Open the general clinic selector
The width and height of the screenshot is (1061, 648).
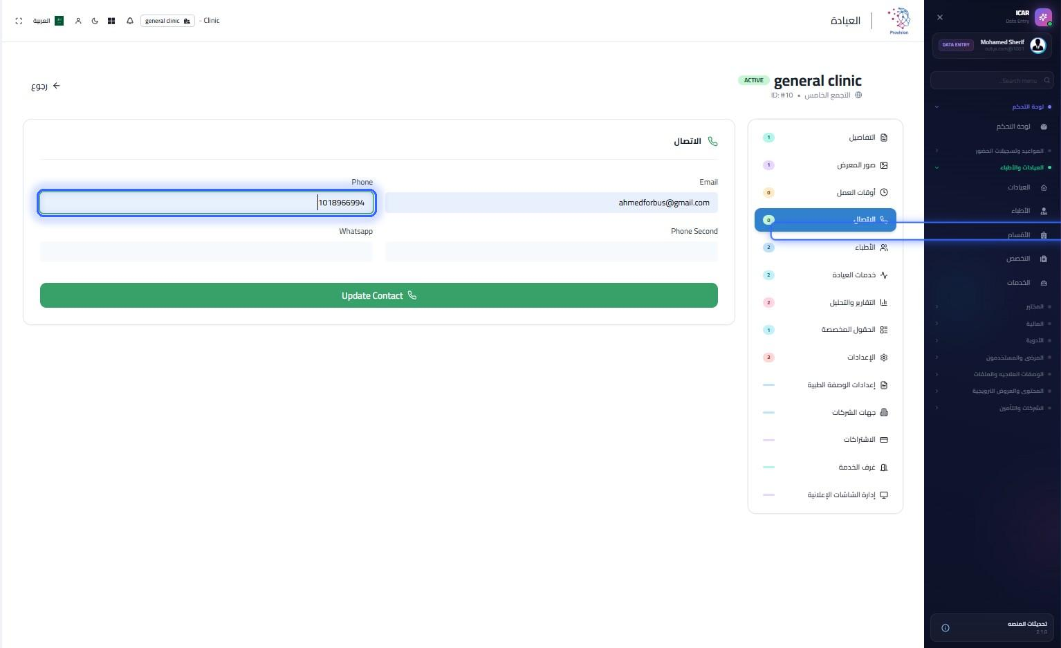(167, 21)
